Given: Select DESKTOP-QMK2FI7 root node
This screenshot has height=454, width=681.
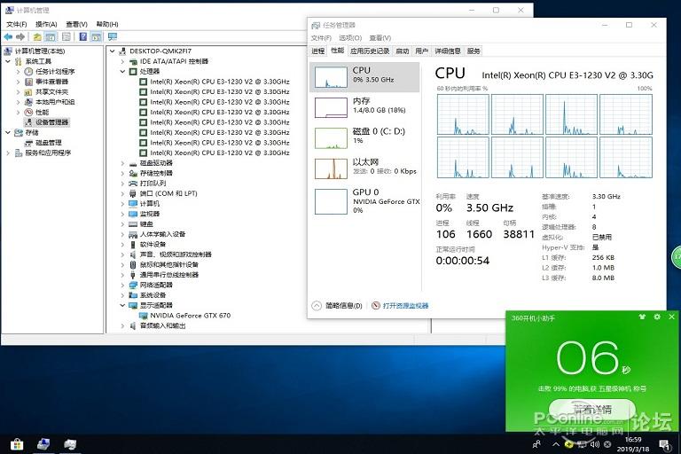Looking at the screenshot, I should point(160,51).
